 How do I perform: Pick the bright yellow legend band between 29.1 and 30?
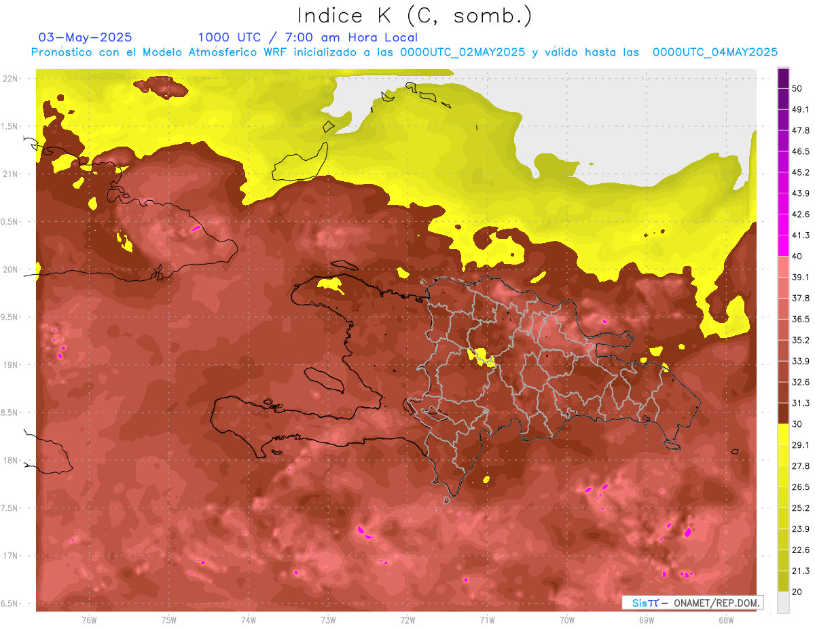click(x=784, y=434)
